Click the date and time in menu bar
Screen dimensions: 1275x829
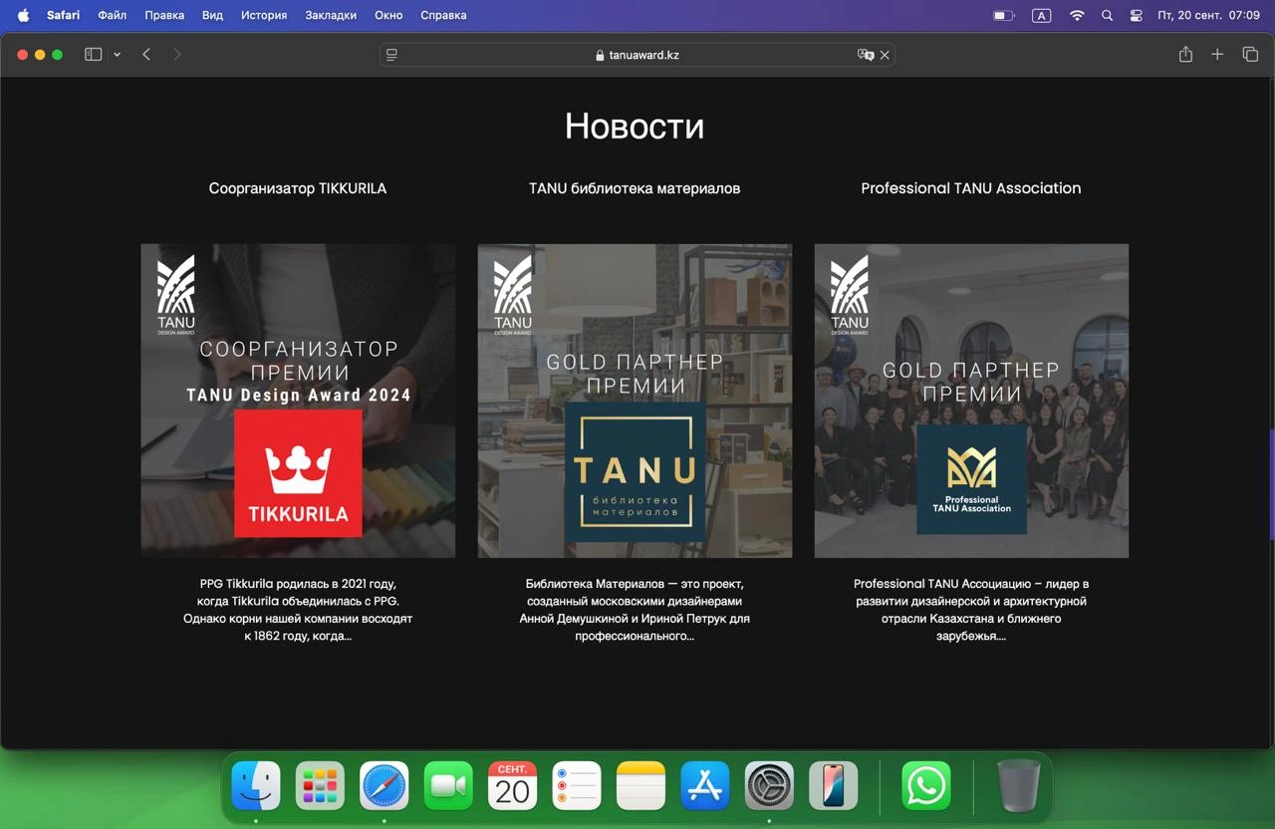pos(1208,15)
